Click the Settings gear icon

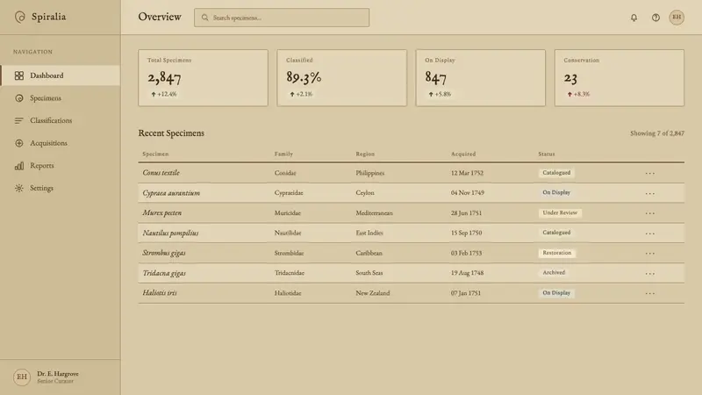[x=18, y=188]
